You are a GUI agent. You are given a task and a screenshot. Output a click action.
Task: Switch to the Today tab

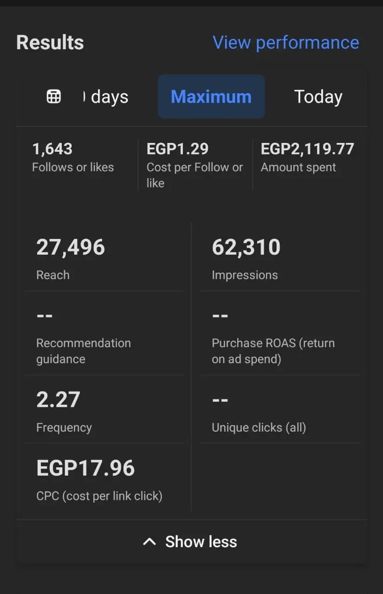point(318,97)
